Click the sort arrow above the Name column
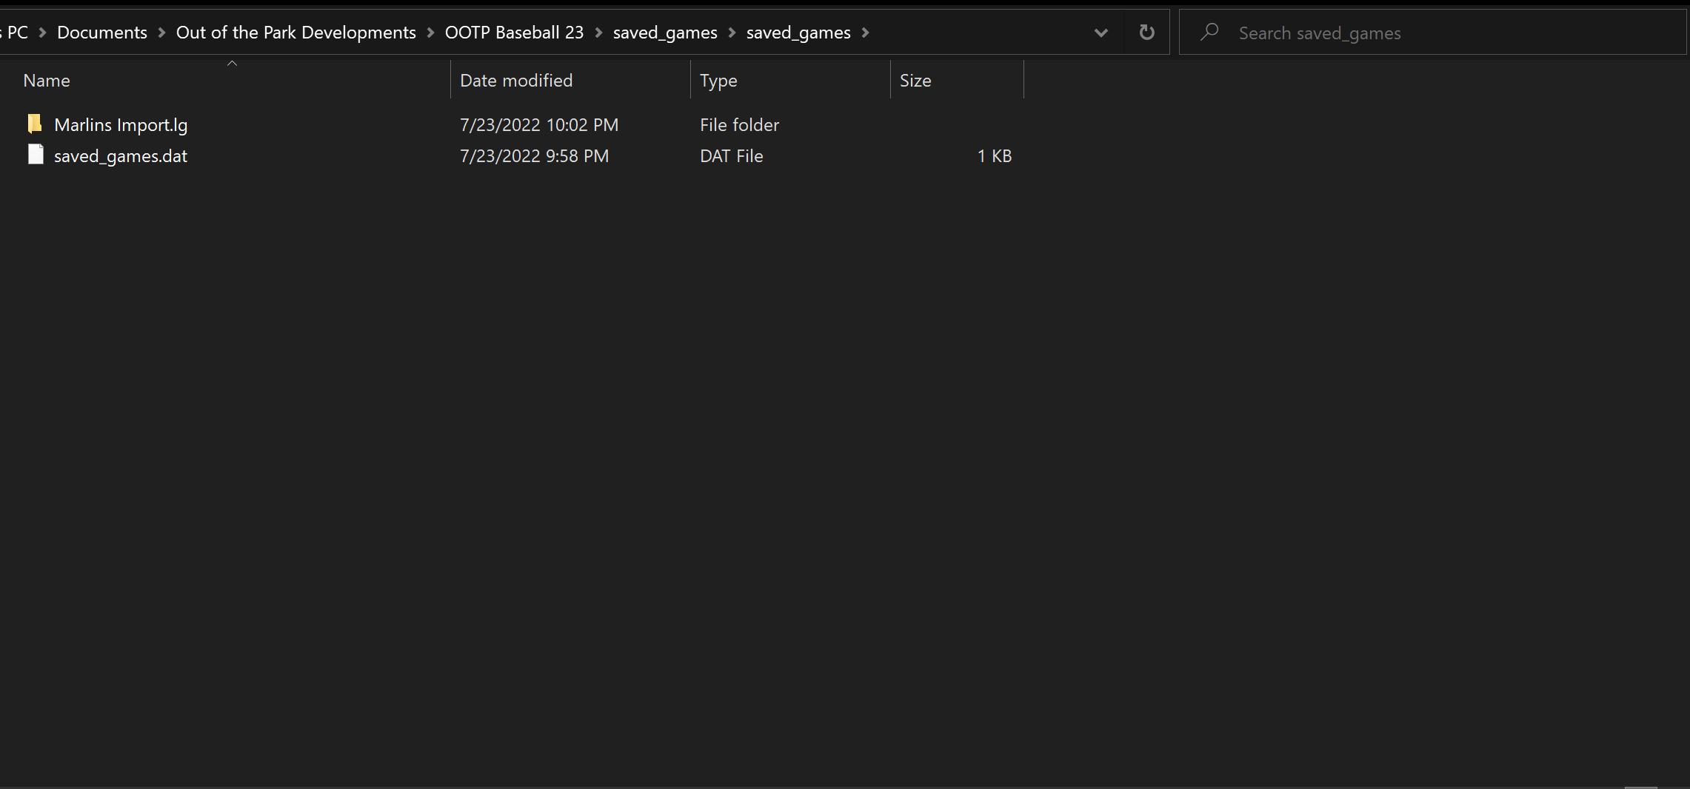 (x=232, y=64)
